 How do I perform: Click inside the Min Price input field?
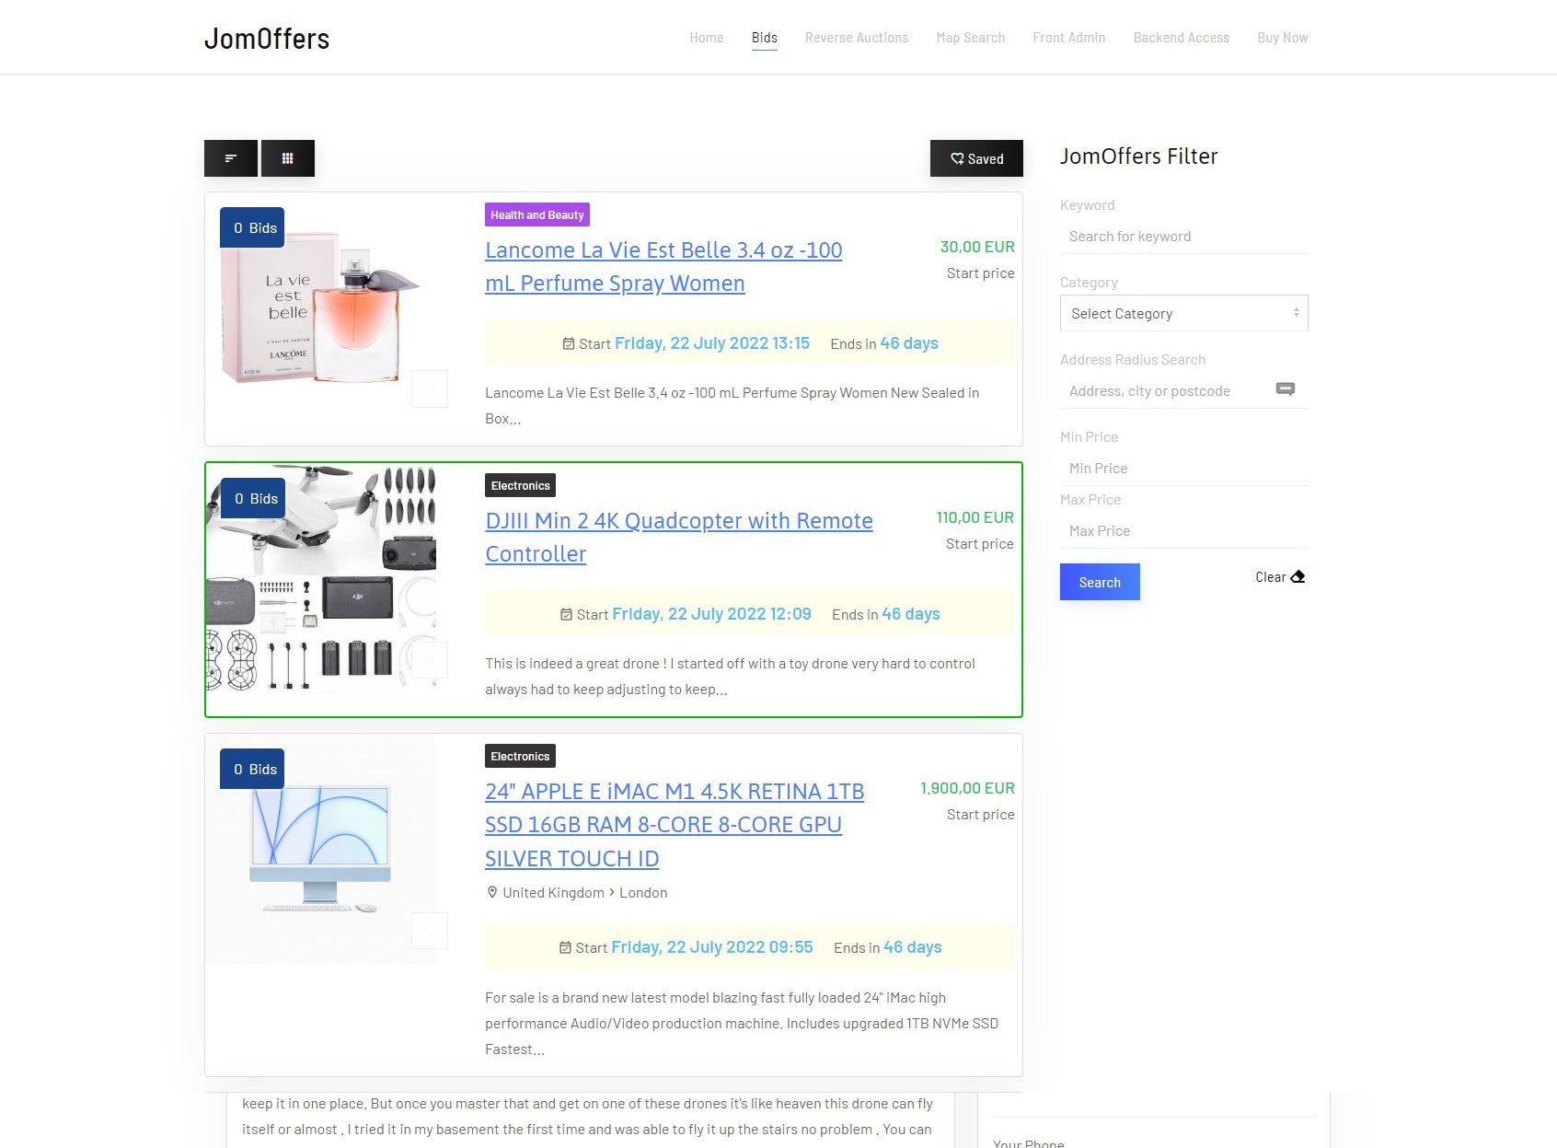tap(1183, 468)
